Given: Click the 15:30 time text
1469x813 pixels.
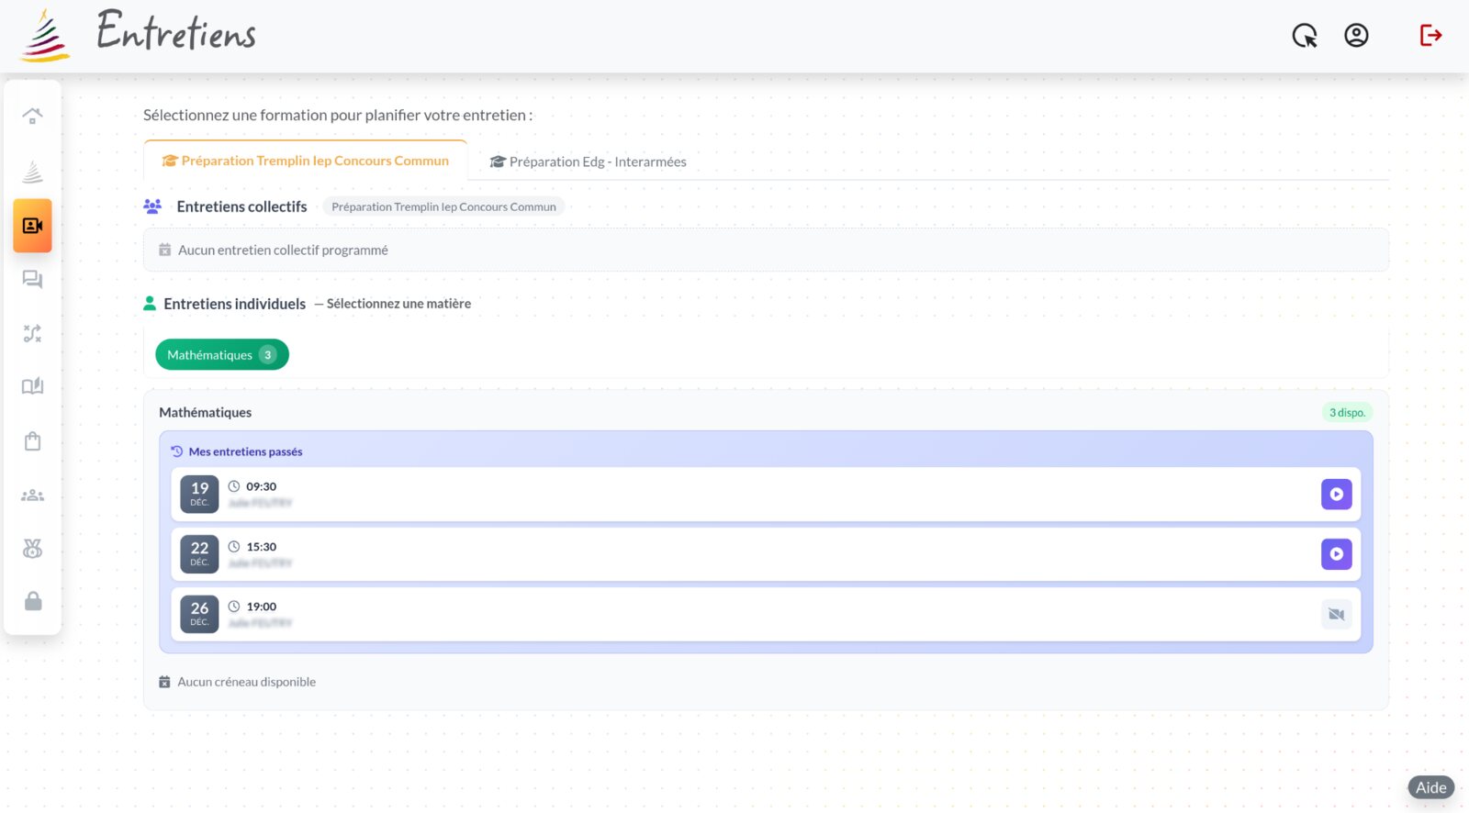Looking at the screenshot, I should [x=262, y=547].
